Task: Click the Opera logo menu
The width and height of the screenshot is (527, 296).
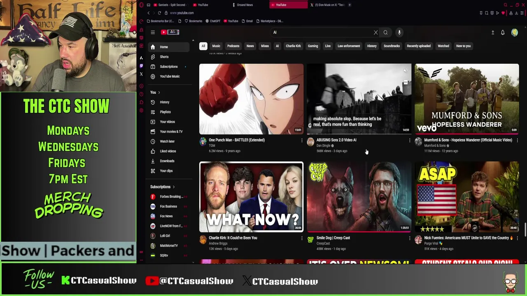Action: click(x=142, y=5)
